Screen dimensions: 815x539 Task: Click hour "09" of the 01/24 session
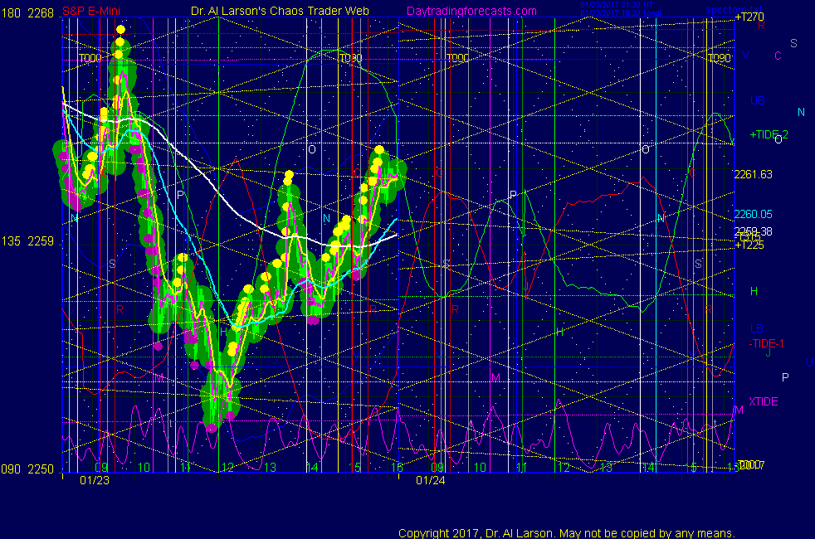pyautogui.click(x=437, y=468)
